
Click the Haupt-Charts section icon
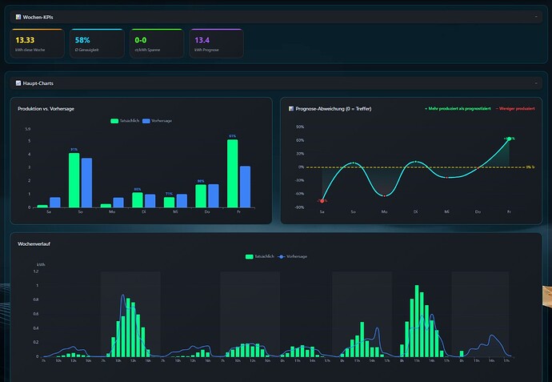tap(18, 83)
